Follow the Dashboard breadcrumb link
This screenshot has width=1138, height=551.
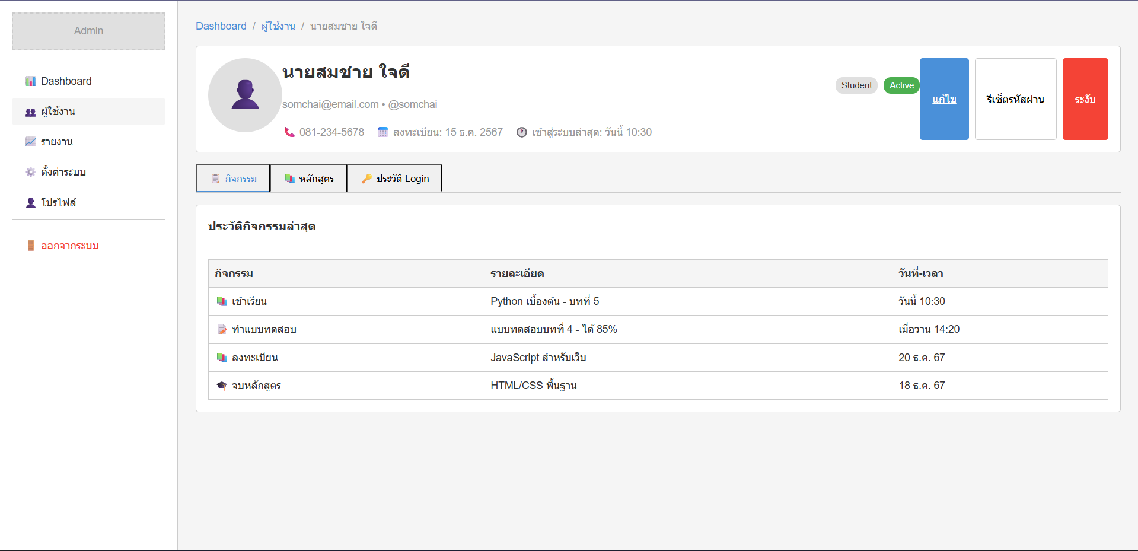221,26
